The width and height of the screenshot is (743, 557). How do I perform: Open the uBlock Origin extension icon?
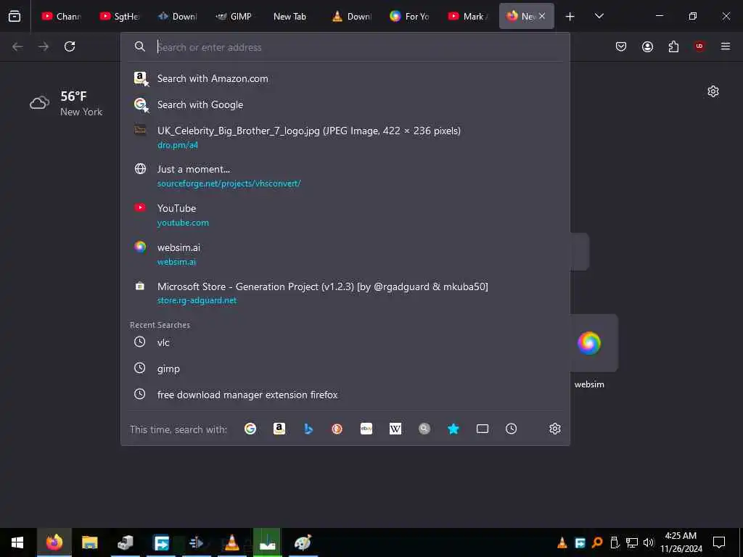(x=699, y=46)
